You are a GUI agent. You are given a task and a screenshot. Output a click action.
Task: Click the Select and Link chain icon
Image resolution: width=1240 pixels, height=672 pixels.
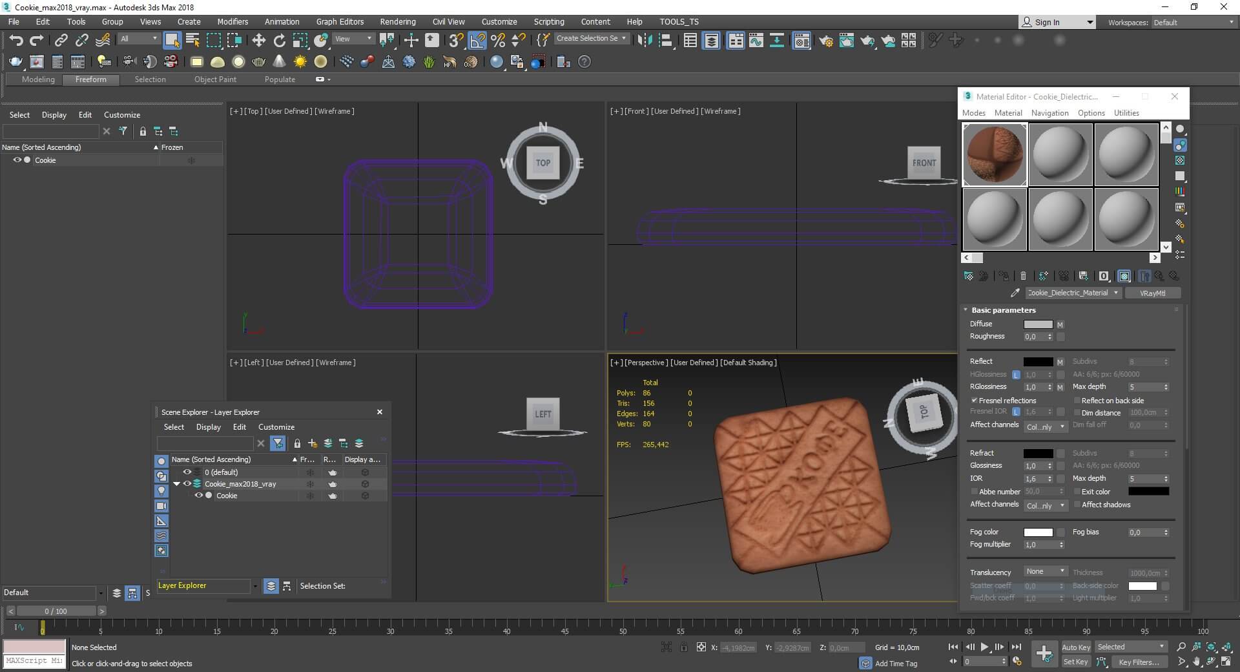pos(61,40)
